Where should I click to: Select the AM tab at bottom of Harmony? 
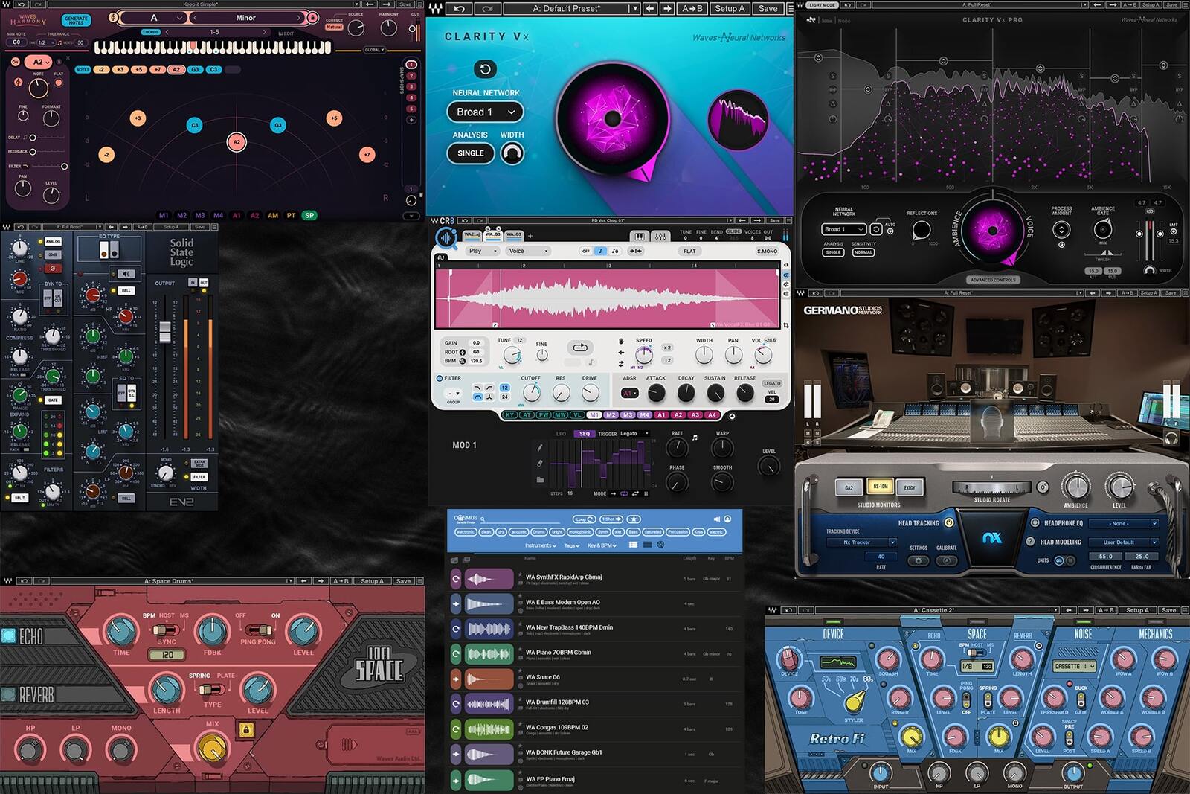(x=273, y=216)
